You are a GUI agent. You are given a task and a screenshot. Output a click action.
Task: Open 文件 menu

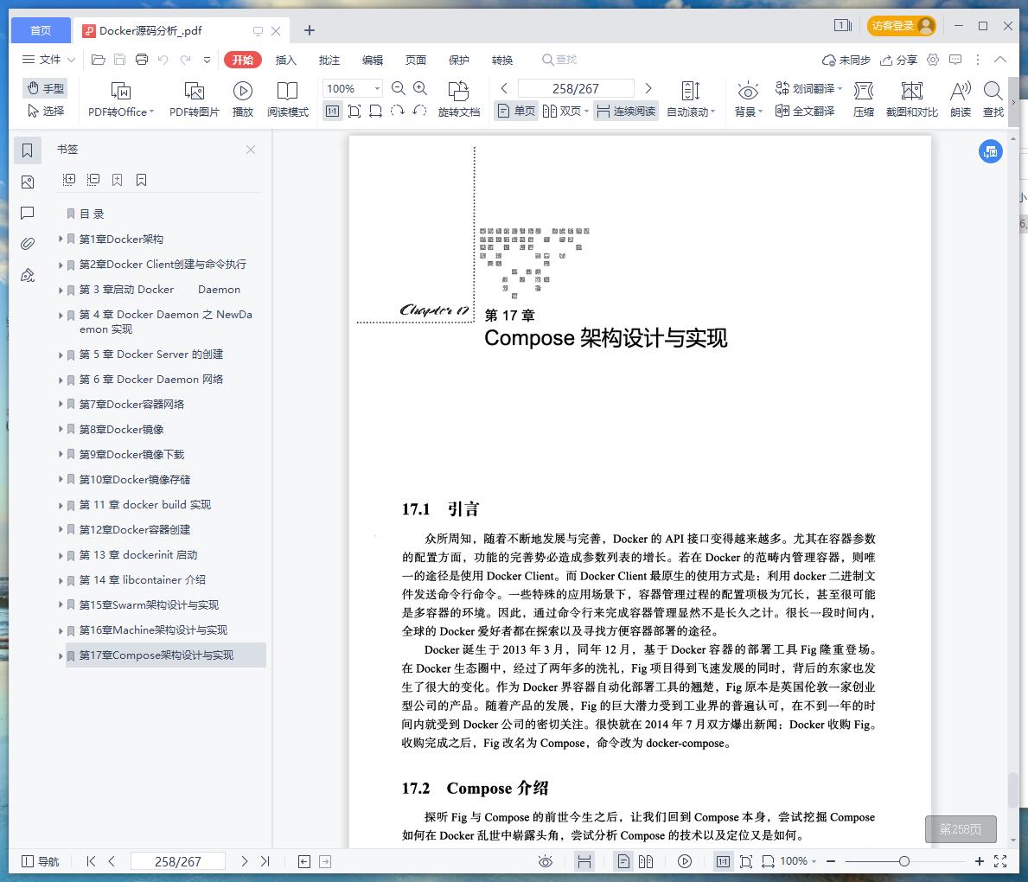pos(48,60)
